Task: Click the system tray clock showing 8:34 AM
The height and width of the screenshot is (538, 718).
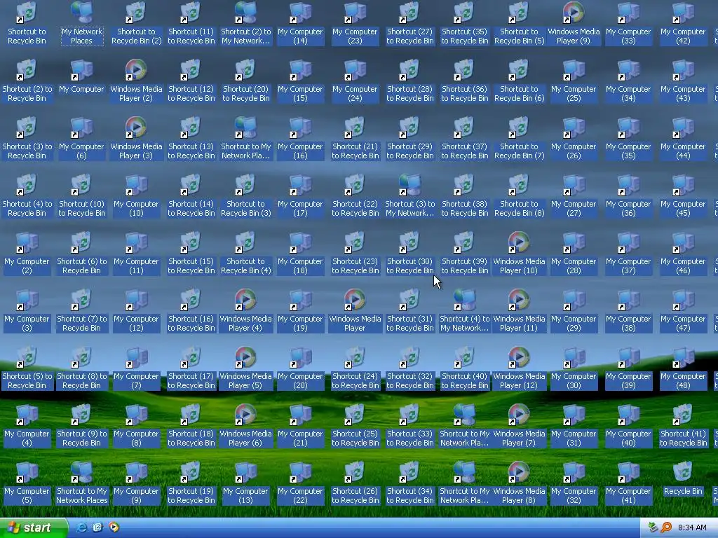Action: [x=692, y=527]
